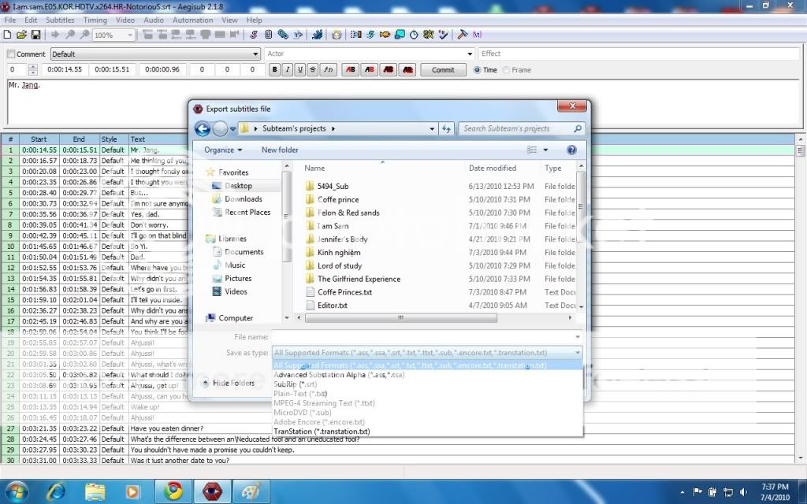Pick the primary color AB button
The width and height of the screenshot is (807, 504).
[351, 69]
